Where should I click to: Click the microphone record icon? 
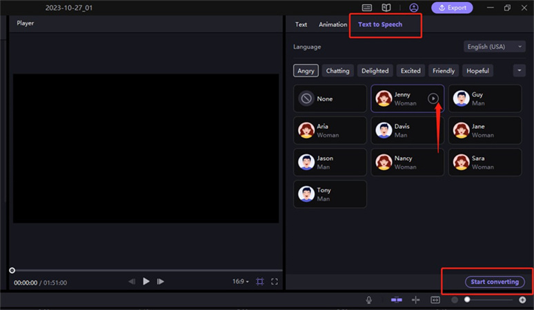point(369,300)
